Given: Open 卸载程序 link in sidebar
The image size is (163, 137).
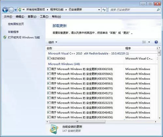Looking at the screenshot, I should pos(13,32).
